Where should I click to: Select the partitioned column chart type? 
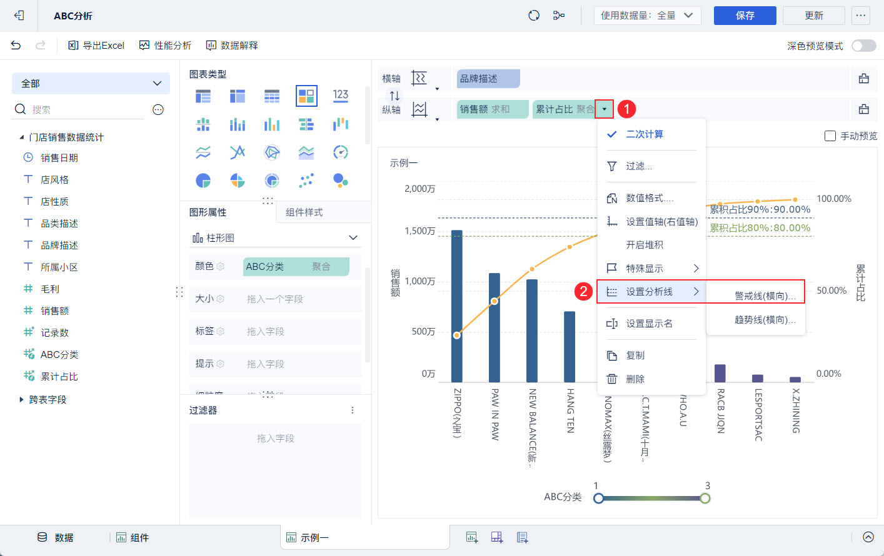(203, 124)
